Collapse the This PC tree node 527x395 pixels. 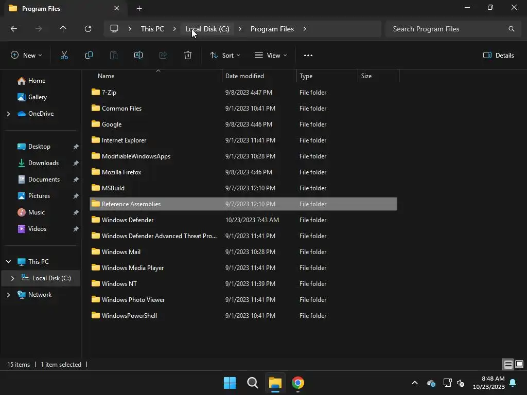point(8,262)
